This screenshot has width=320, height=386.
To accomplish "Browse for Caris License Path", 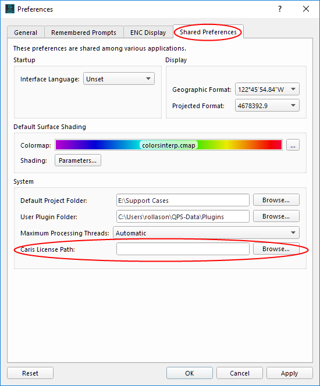I will coord(276,249).
